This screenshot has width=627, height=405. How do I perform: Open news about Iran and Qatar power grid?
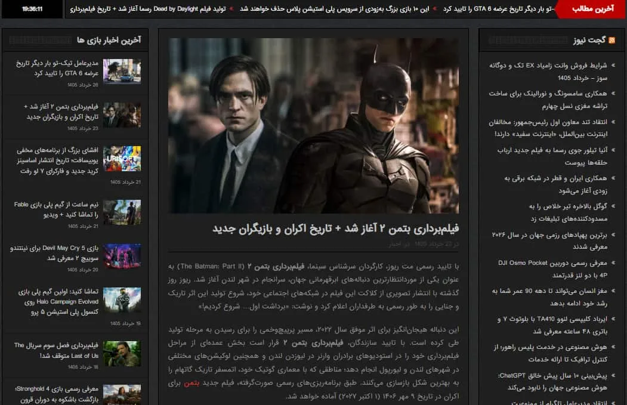pos(555,184)
